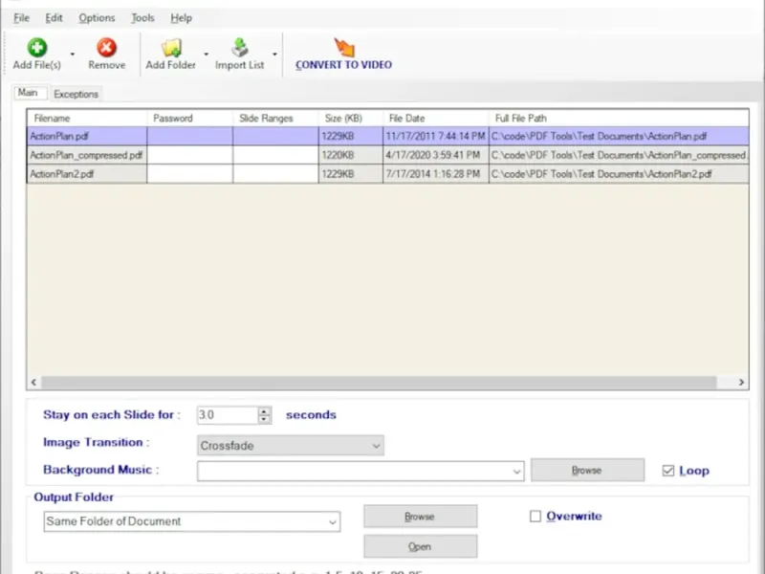Open the Background Music dropdown
The height and width of the screenshot is (574, 765).
click(517, 471)
